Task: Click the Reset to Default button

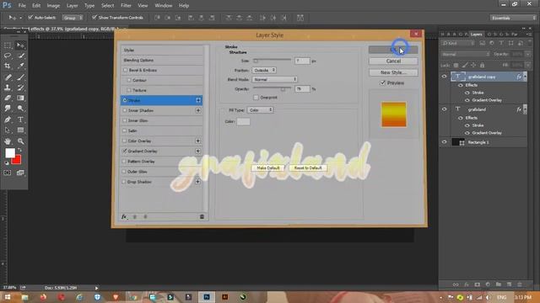Action: 308,168
